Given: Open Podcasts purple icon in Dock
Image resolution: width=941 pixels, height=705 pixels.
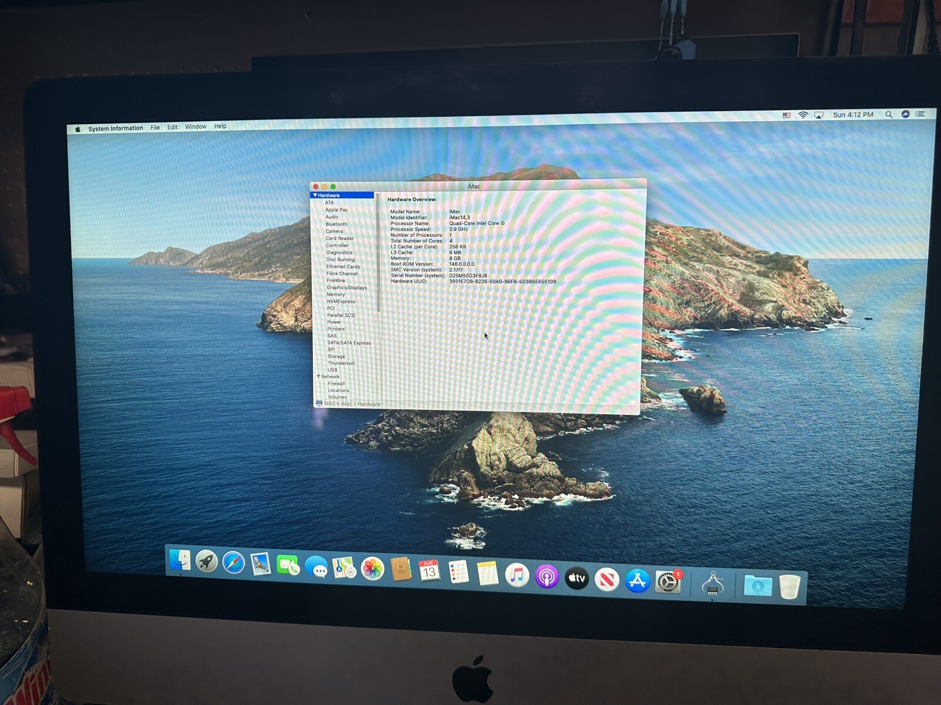Looking at the screenshot, I should [547, 577].
